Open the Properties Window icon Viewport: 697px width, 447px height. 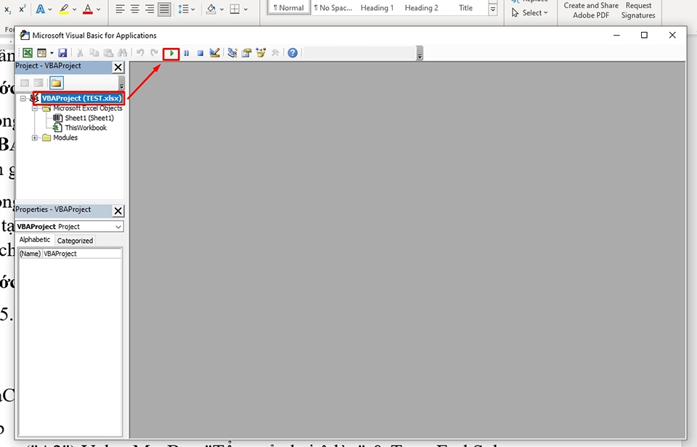(x=246, y=53)
